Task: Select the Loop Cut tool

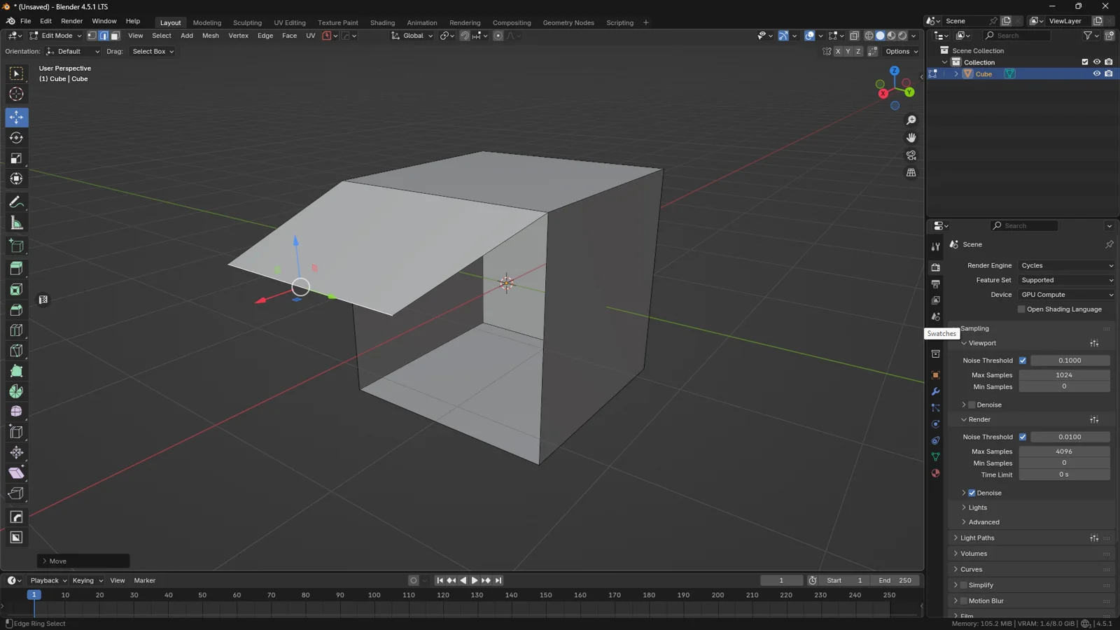Action: point(16,330)
